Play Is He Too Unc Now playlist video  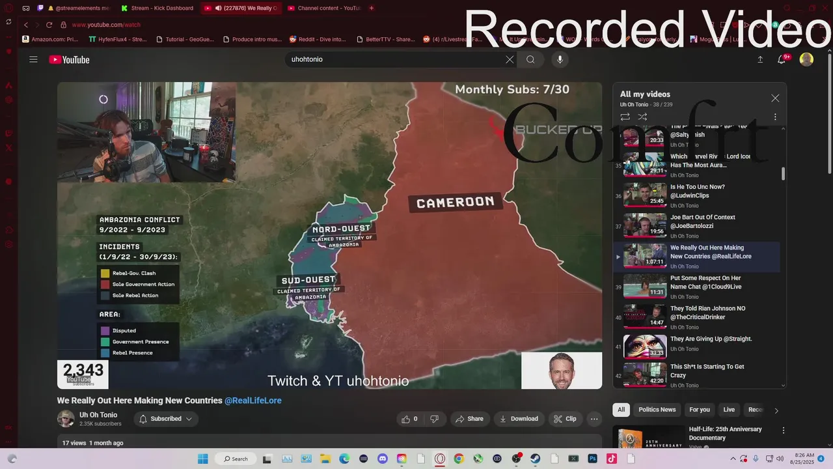click(x=697, y=195)
